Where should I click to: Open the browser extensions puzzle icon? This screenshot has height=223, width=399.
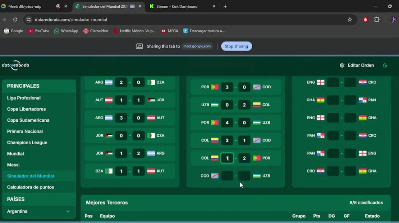[x=377, y=20]
